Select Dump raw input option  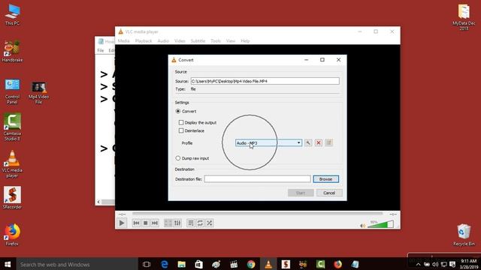click(178, 158)
